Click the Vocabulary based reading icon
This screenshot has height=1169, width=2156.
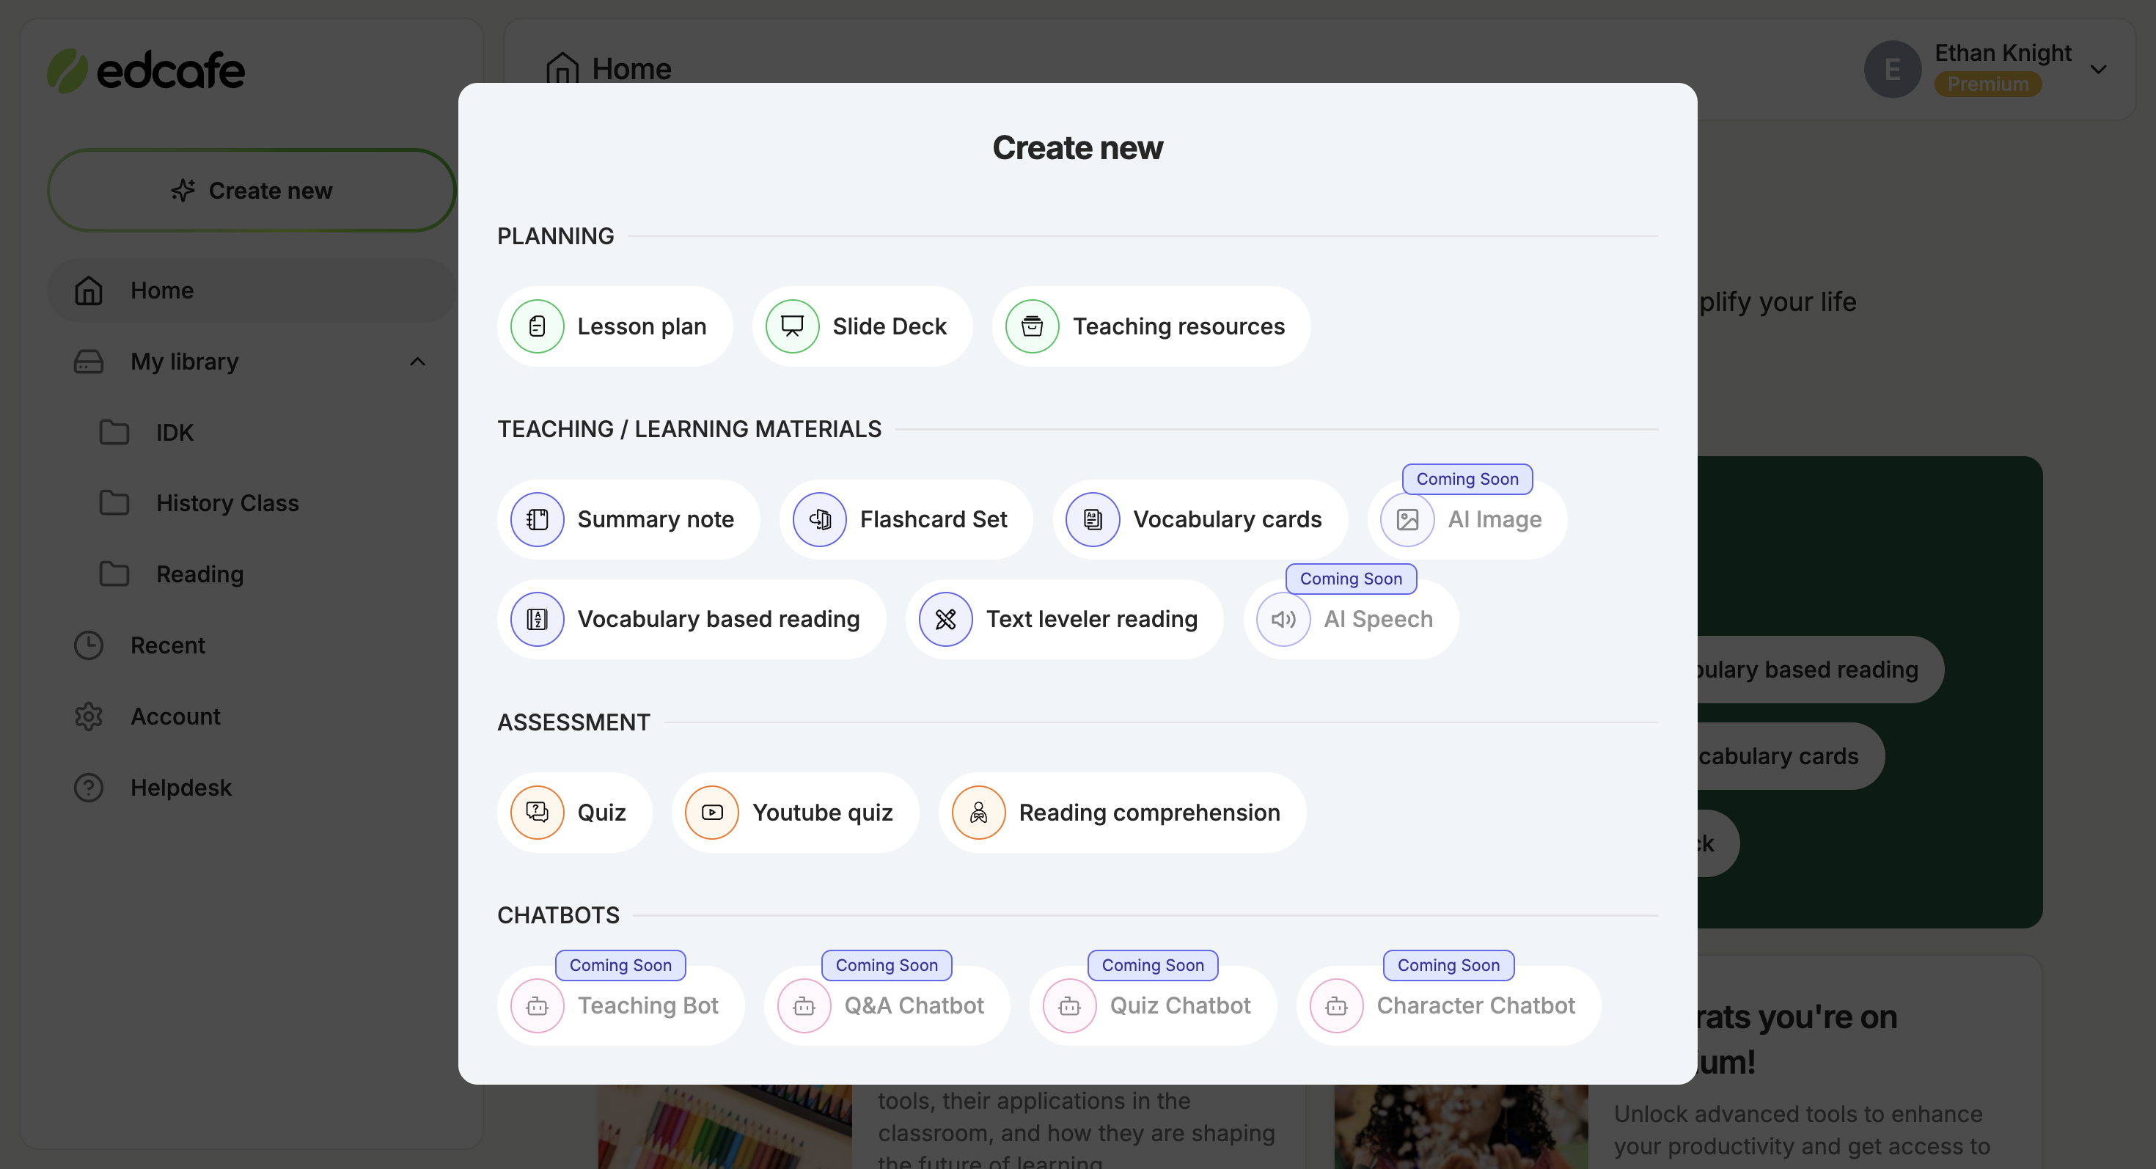(x=537, y=619)
